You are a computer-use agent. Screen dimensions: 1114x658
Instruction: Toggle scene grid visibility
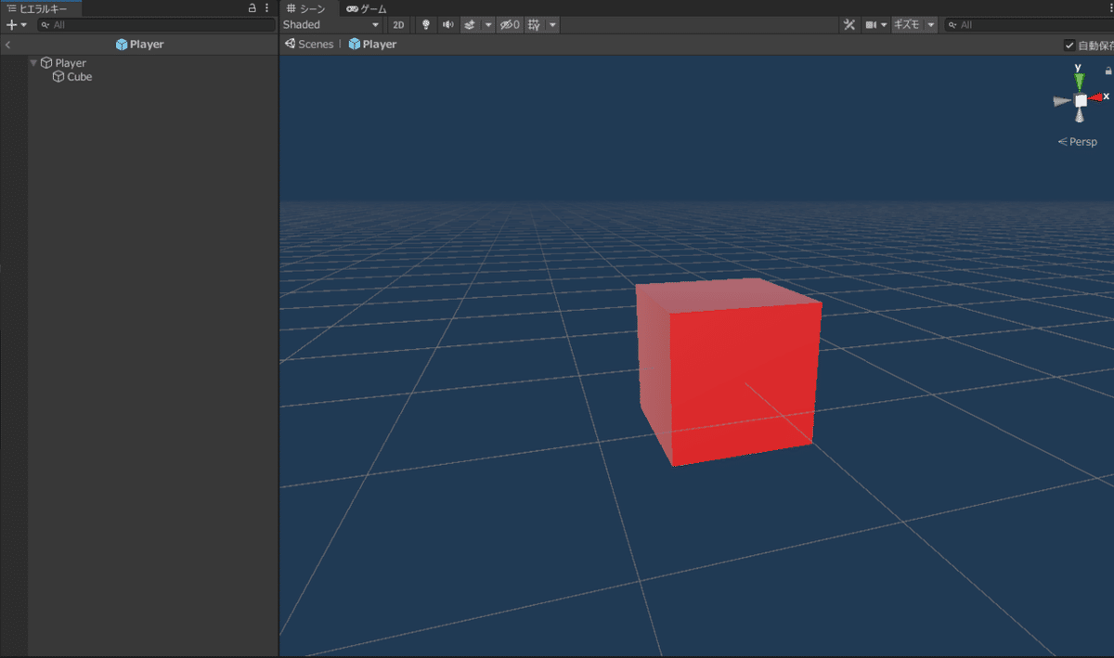click(535, 25)
